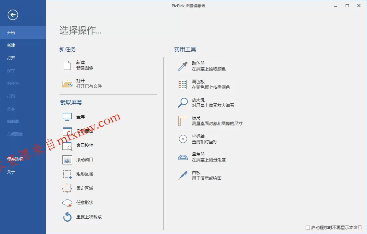Click the 窗口控件 magnifier-window icon
367x234 pixels.
pos(67,146)
